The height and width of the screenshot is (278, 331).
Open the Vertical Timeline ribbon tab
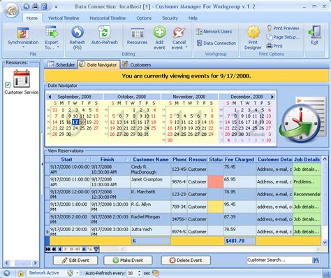coord(64,18)
